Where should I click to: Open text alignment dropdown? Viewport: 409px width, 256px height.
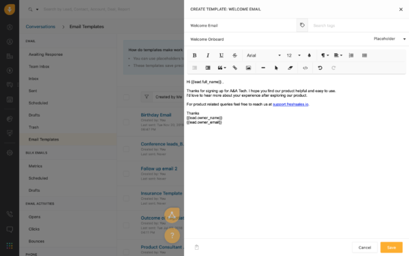pos(338,55)
